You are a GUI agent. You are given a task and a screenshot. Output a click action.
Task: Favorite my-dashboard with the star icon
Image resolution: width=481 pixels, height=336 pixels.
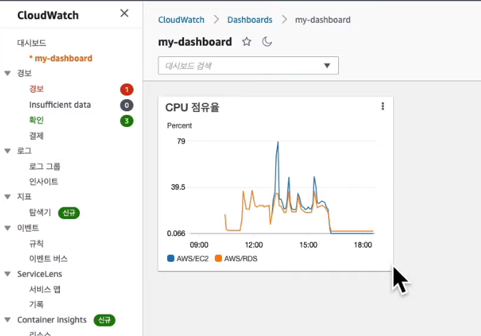pyautogui.click(x=247, y=41)
